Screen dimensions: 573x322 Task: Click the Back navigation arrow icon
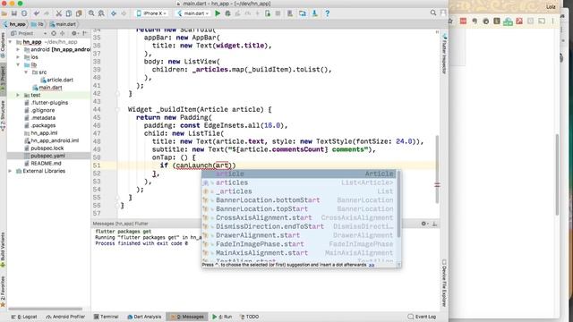point(114,13)
